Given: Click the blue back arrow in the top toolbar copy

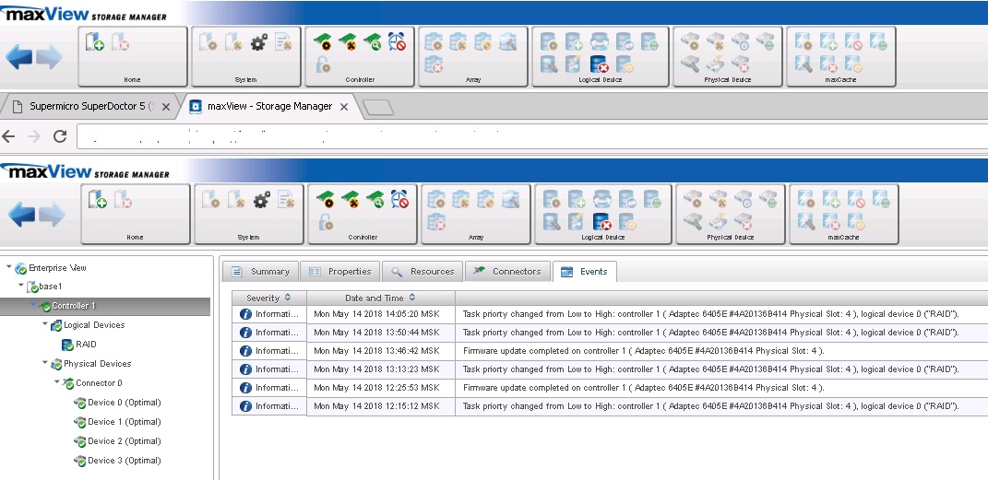Looking at the screenshot, I should [x=18, y=57].
